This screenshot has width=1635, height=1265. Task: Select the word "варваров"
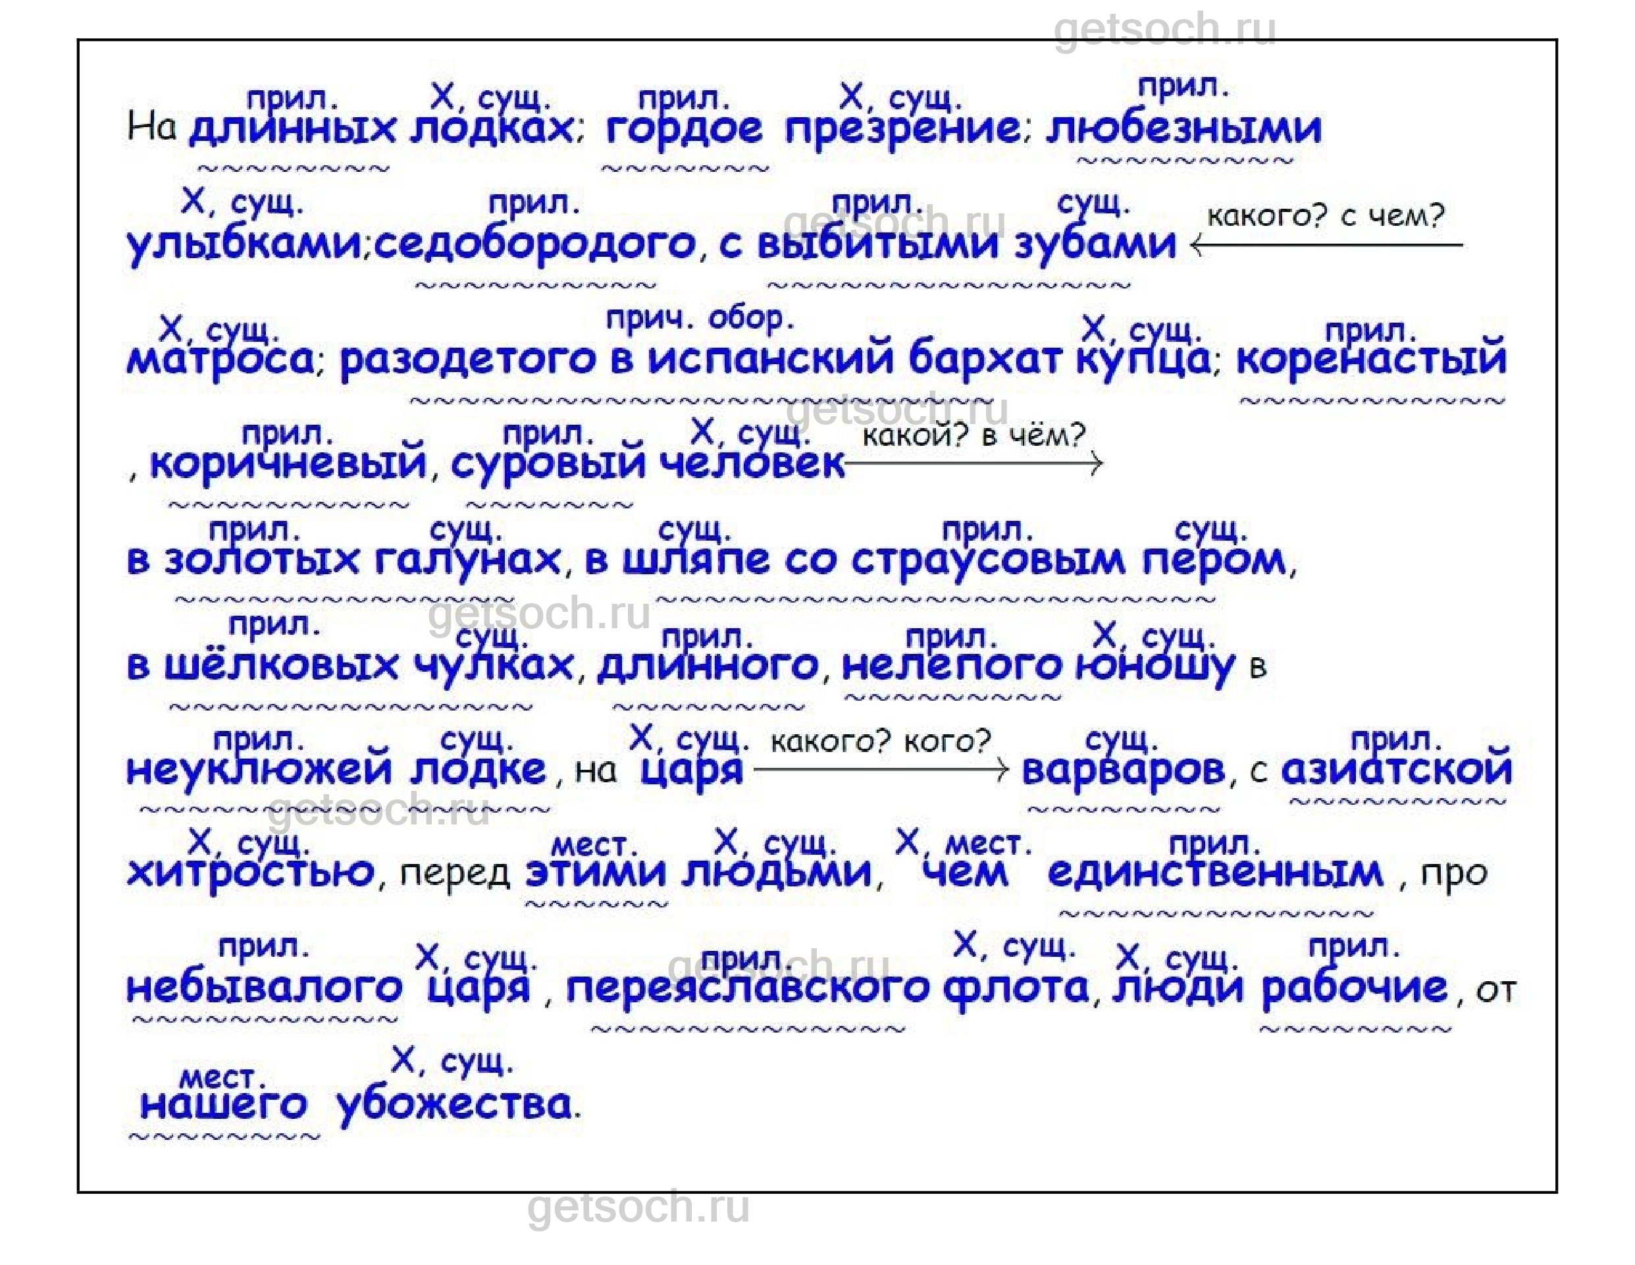click(1123, 769)
